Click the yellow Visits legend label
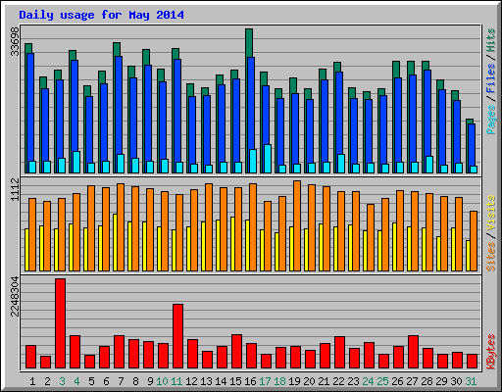 click(490, 213)
